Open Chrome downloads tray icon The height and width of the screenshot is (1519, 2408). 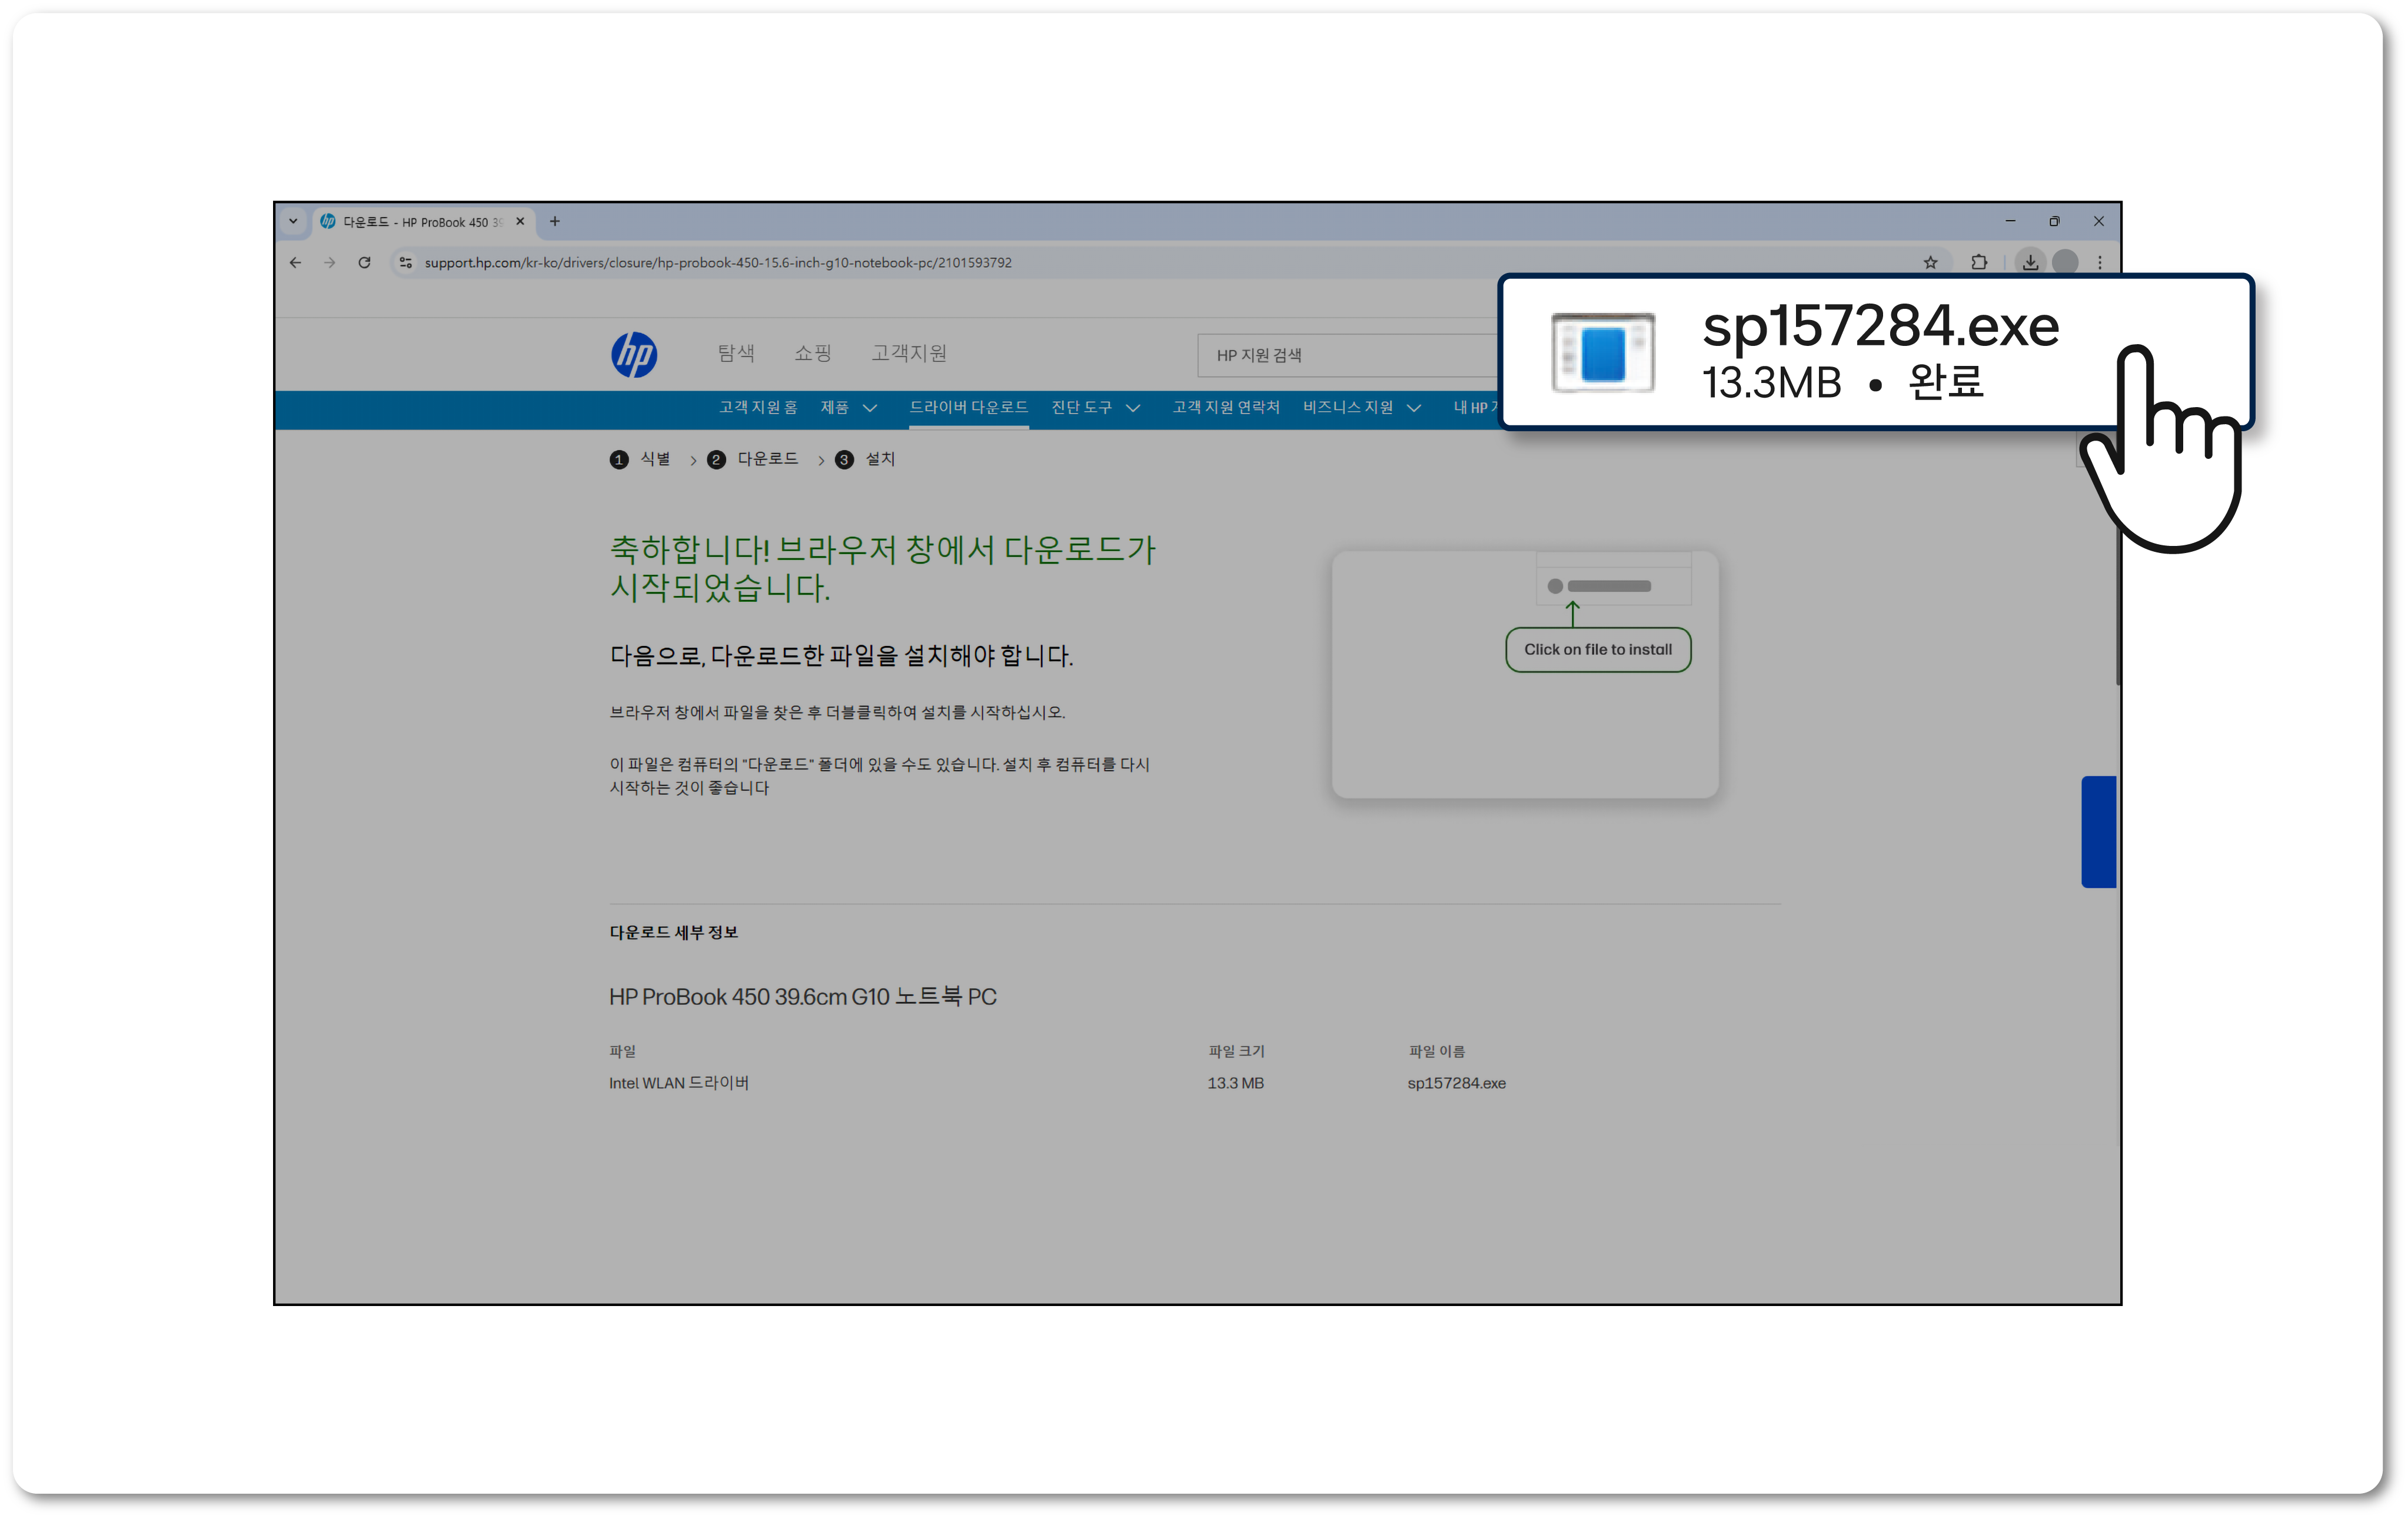click(x=2030, y=262)
